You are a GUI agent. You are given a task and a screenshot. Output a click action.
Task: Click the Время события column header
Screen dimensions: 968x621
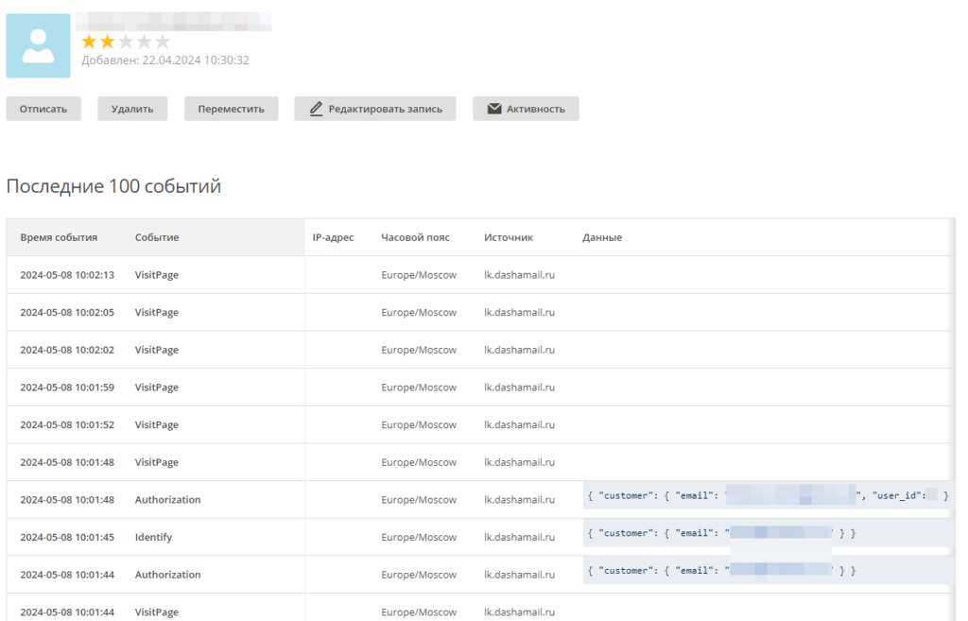tap(59, 237)
